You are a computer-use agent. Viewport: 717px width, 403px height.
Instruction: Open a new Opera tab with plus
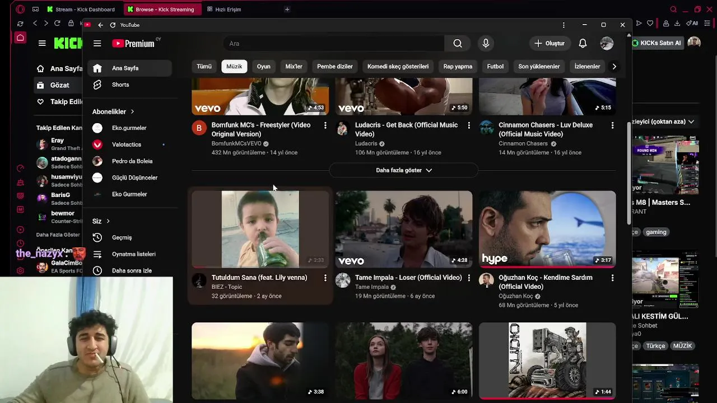coord(287,9)
